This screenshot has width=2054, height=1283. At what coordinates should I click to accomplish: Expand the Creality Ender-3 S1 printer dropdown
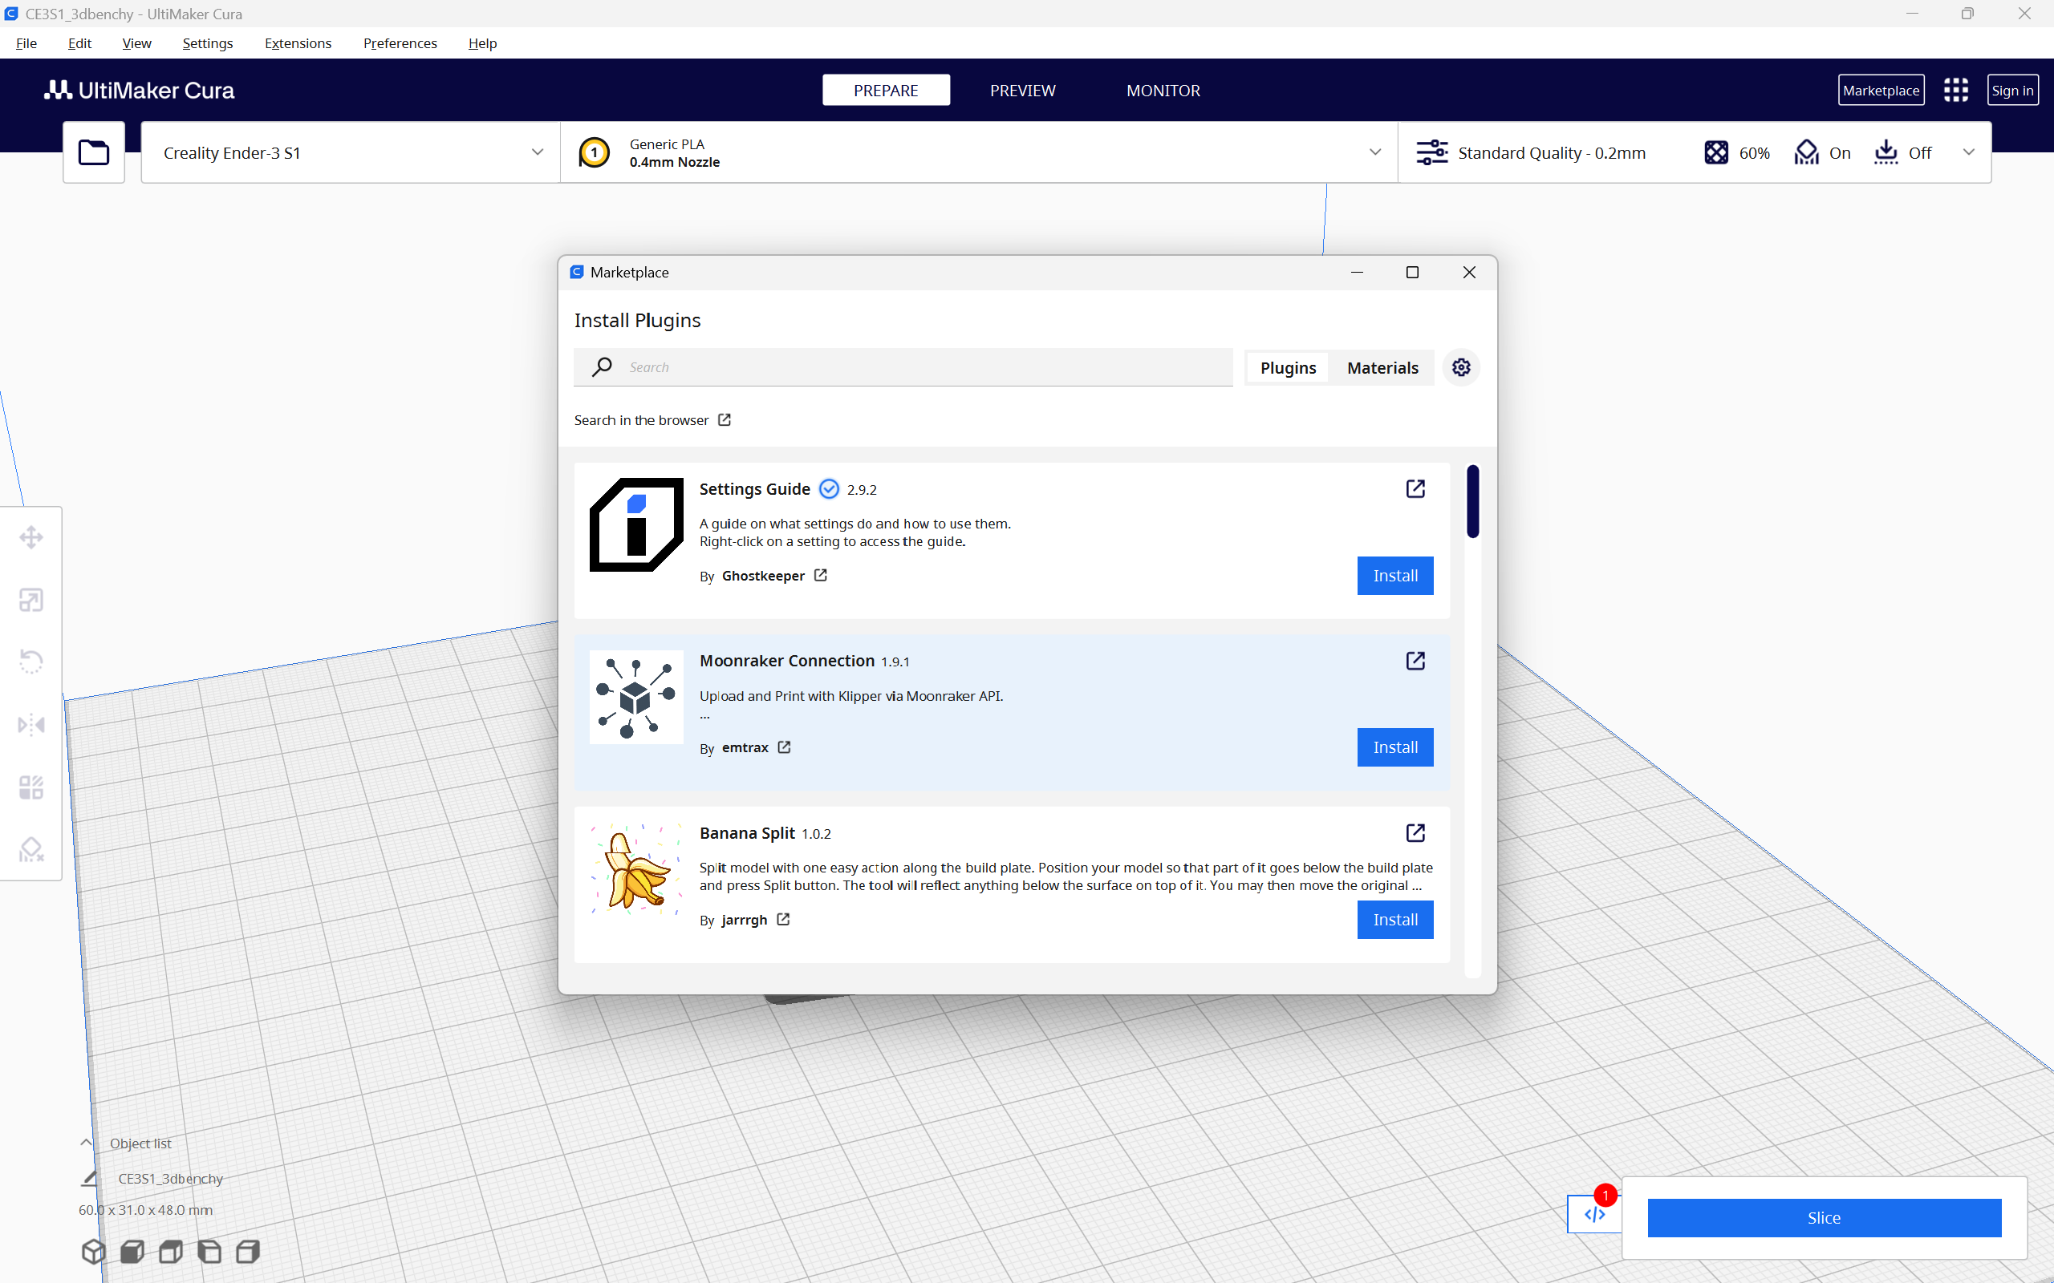[538, 152]
